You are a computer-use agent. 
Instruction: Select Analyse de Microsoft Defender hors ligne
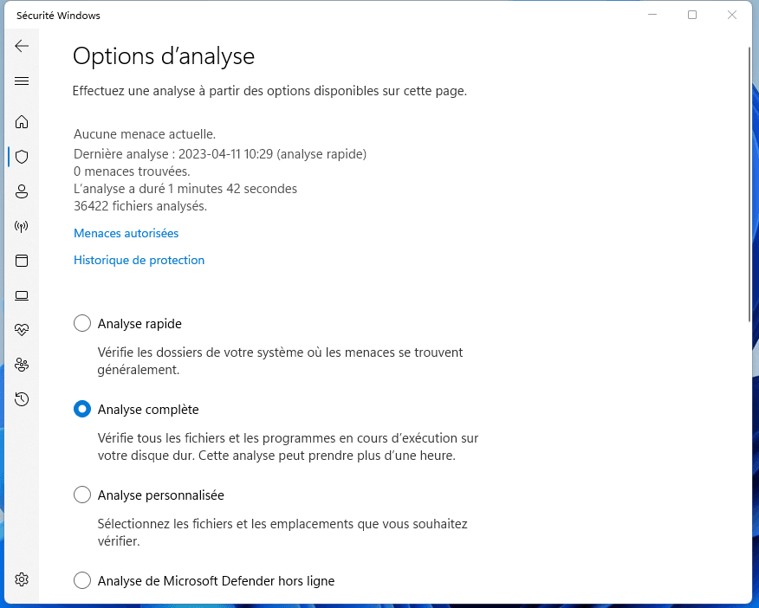click(x=82, y=581)
